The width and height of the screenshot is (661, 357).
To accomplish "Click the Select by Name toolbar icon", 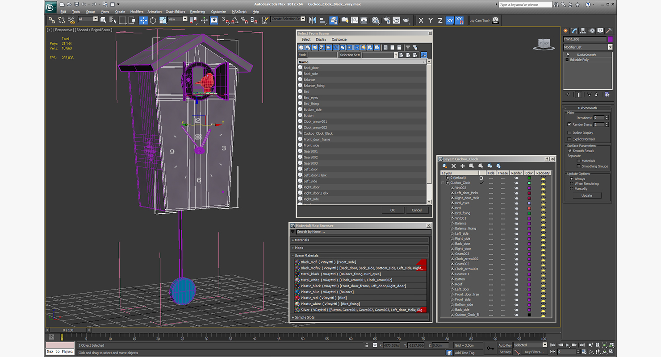I will point(113,20).
